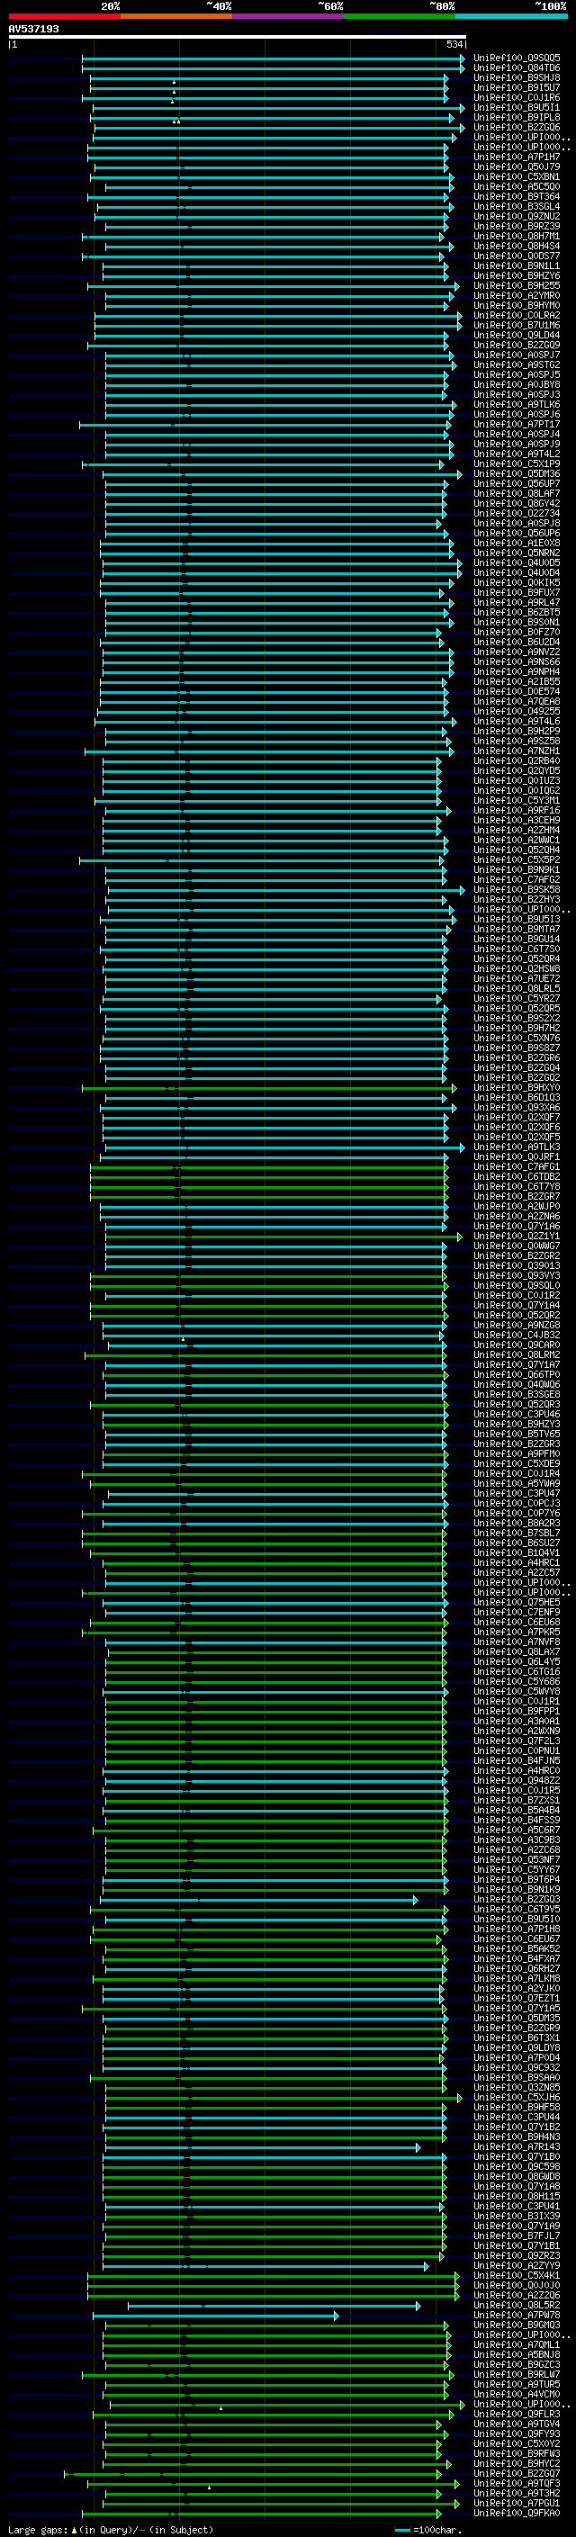Click the white query length bar
576x2537 pixels.
point(238,36)
